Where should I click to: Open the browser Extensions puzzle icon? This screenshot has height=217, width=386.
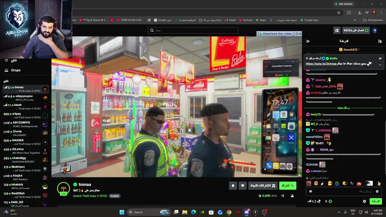[x=349, y=13]
